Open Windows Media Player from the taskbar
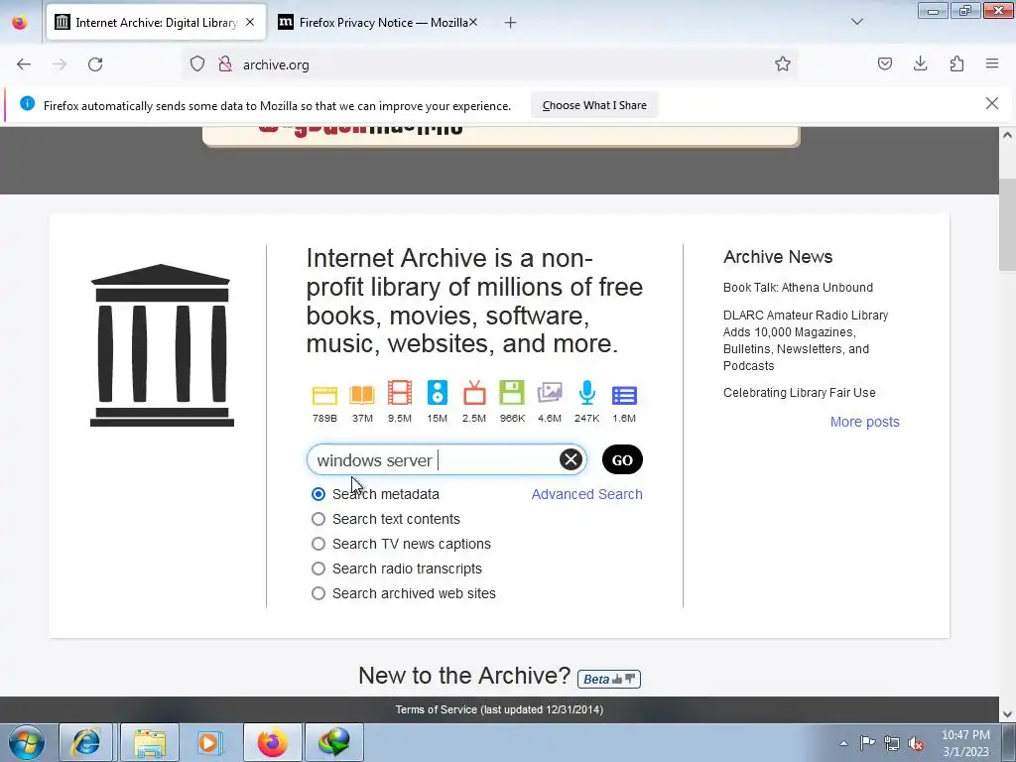This screenshot has height=762, width=1016. point(209,742)
